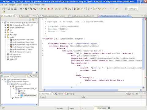The height and width of the screenshot is (110, 147).
Task: Select QualityAssessment.conf.vptext file
Action: 23,40
